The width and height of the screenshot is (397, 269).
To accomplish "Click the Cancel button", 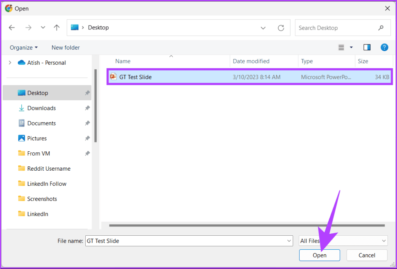I will tap(367, 255).
